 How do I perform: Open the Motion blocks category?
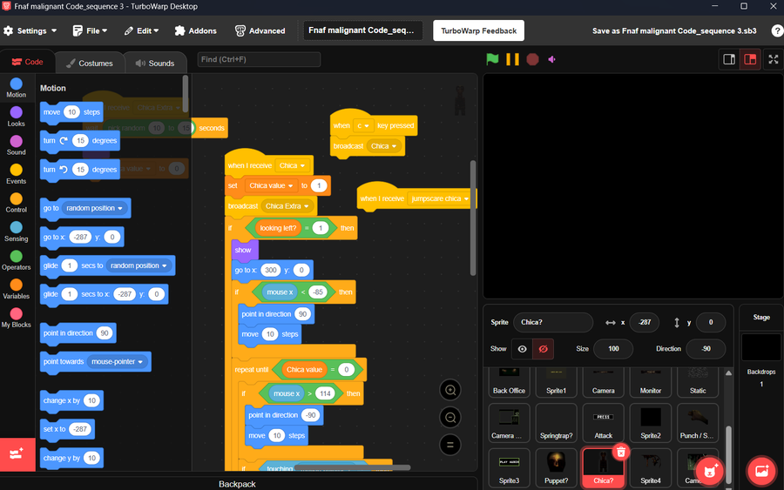pyautogui.click(x=16, y=87)
